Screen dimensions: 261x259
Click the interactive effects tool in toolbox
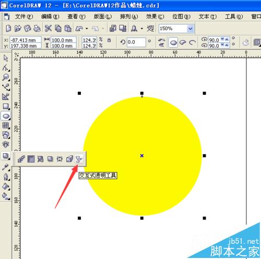(x=6, y=156)
